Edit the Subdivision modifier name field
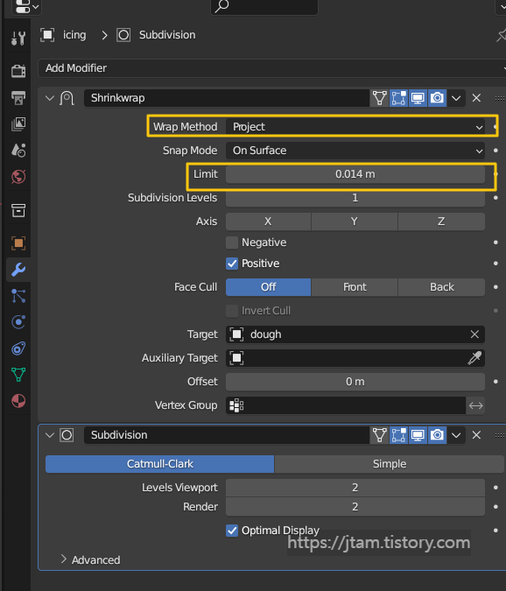The height and width of the screenshot is (591, 506). 227,435
